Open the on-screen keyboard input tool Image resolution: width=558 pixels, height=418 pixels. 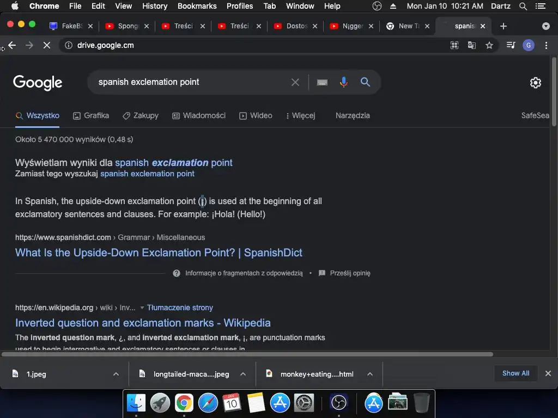pyautogui.click(x=322, y=83)
